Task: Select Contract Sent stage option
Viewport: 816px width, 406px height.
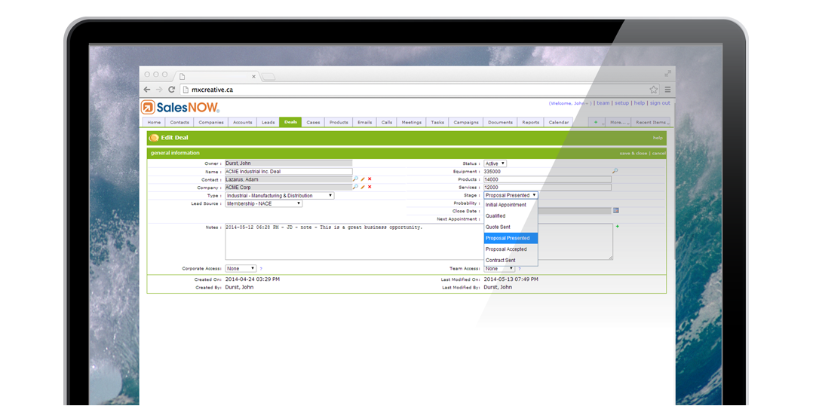Action: pyautogui.click(x=511, y=260)
